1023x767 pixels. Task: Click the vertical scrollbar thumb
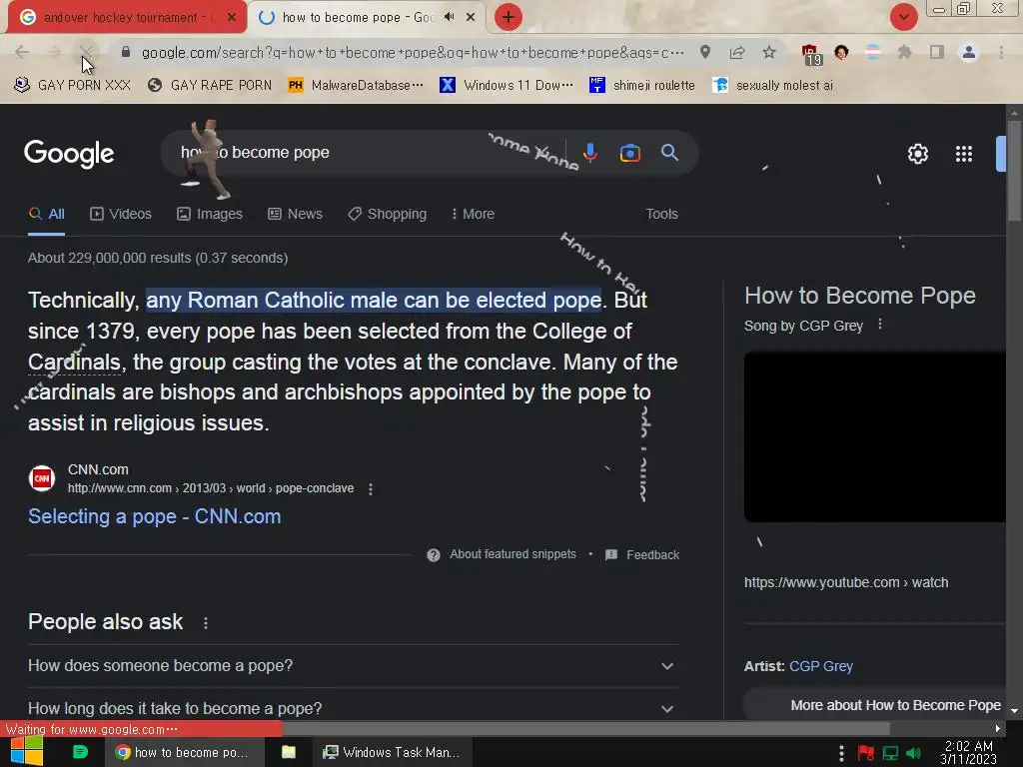[x=1014, y=172]
